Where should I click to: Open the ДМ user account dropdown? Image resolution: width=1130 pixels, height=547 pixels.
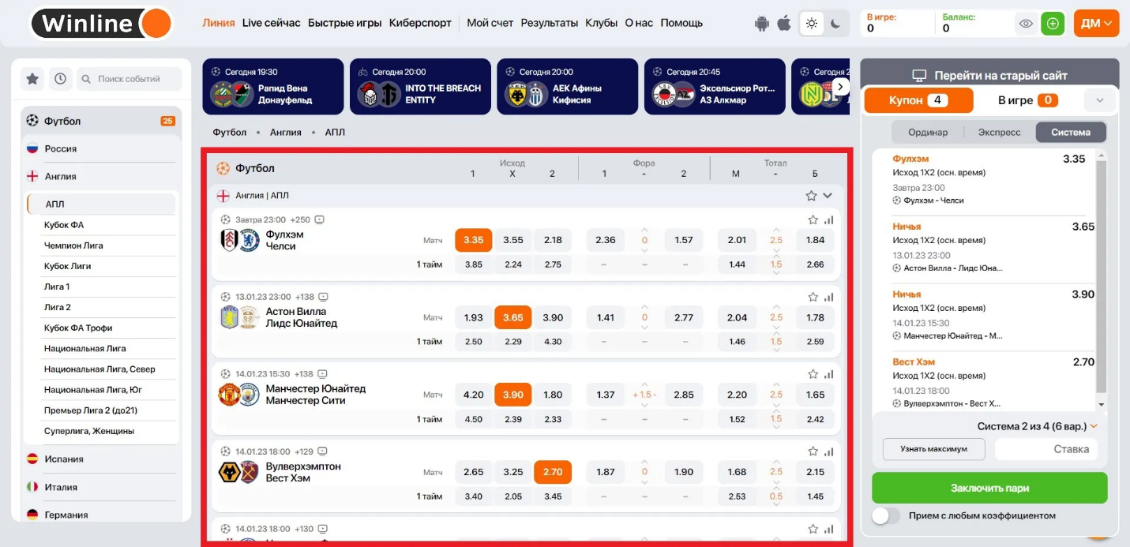point(1096,24)
